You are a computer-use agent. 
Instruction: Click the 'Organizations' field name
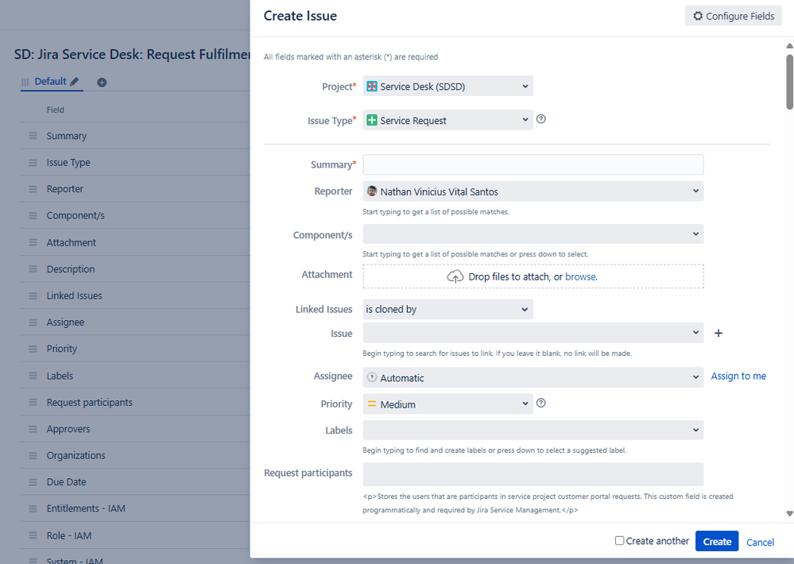76,456
